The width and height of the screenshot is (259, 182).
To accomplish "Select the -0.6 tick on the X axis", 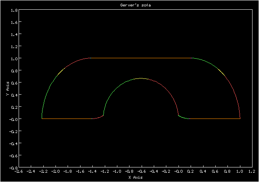I will [x=141, y=171].
